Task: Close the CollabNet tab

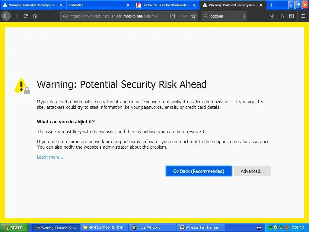Action: pos(128,5)
